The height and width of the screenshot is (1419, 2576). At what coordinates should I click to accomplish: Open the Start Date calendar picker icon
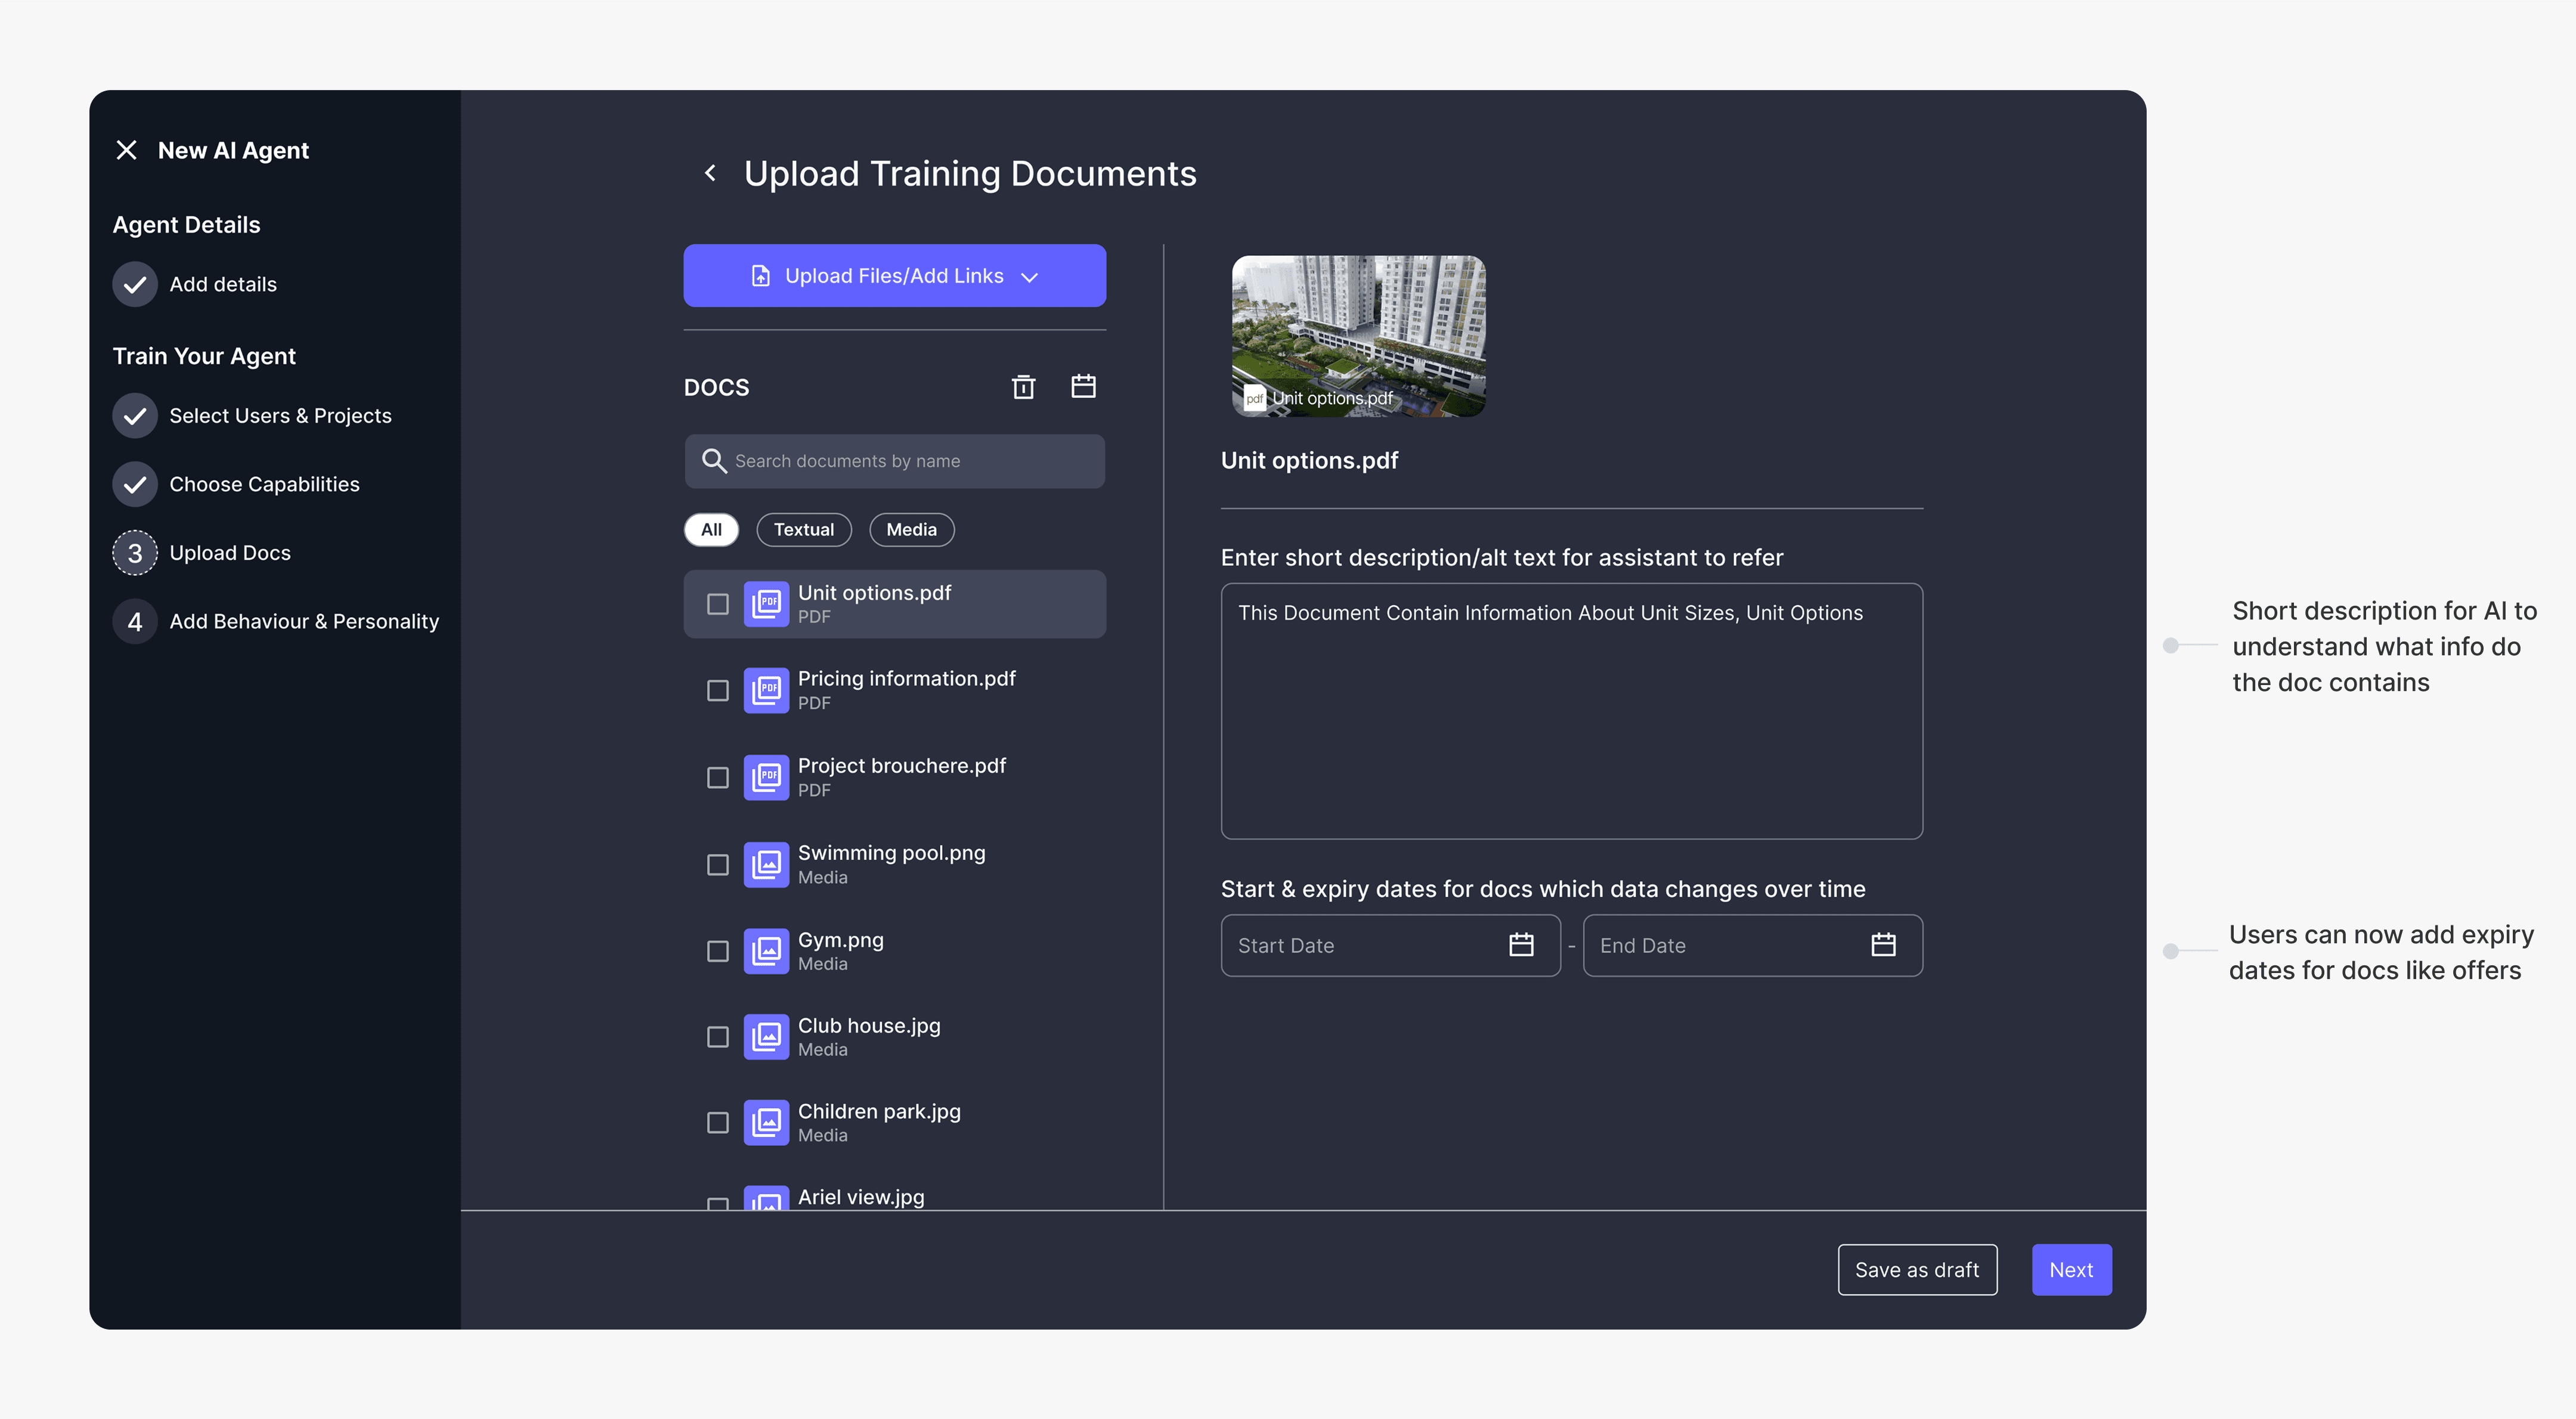(x=1520, y=945)
